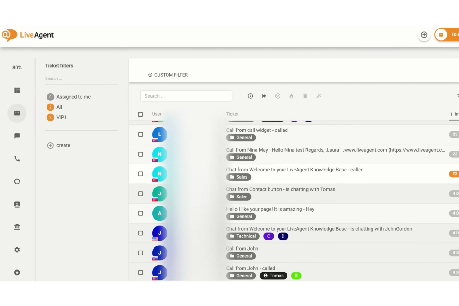459x306 pixels.
Task: Click create under Ticket filters
Action: [x=63, y=145]
